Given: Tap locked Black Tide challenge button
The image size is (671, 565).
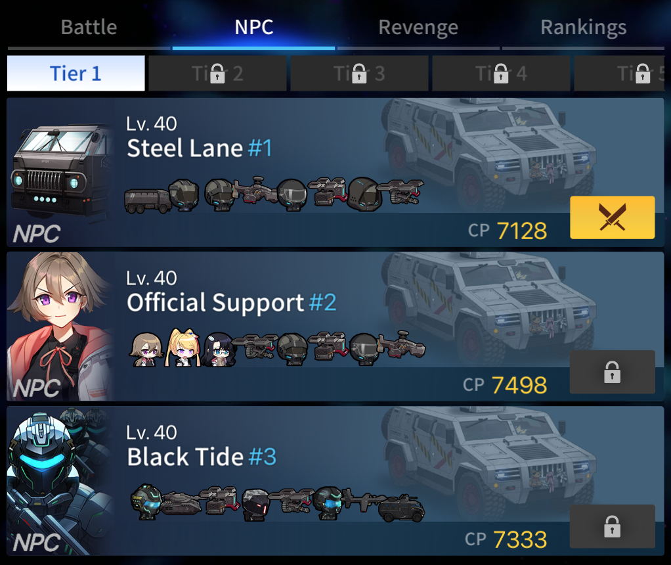Looking at the screenshot, I should [613, 526].
